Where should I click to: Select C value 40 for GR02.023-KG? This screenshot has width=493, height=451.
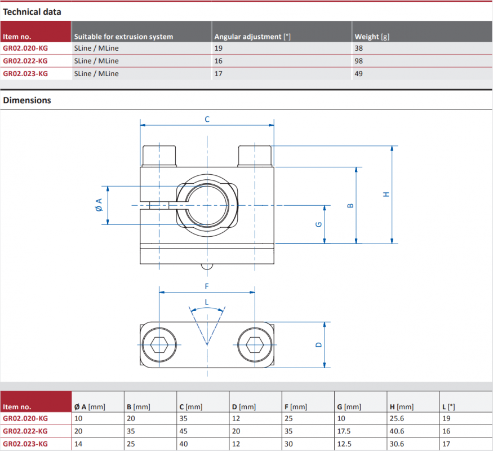[x=183, y=444]
